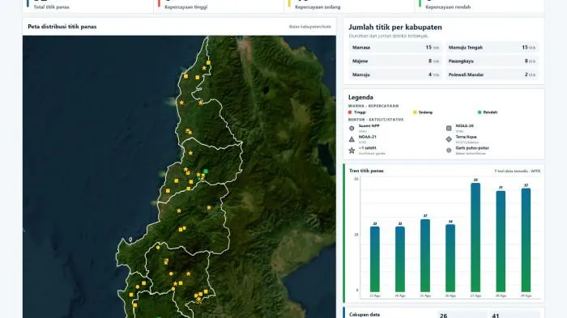Viewport: 567px width, 318px height.
Task: Click the green hotspot marker on the map
Action: pyautogui.click(x=206, y=172)
